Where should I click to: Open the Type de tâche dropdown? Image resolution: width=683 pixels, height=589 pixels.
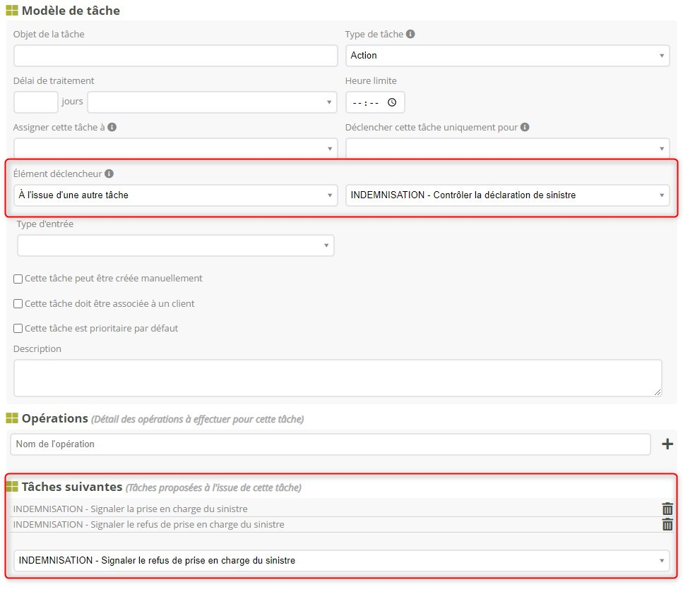[x=507, y=56]
